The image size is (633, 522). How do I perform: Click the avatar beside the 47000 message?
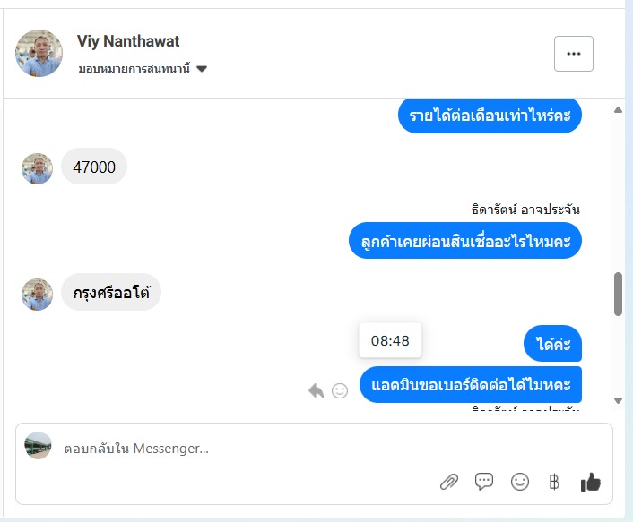pyautogui.click(x=38, y=168)
